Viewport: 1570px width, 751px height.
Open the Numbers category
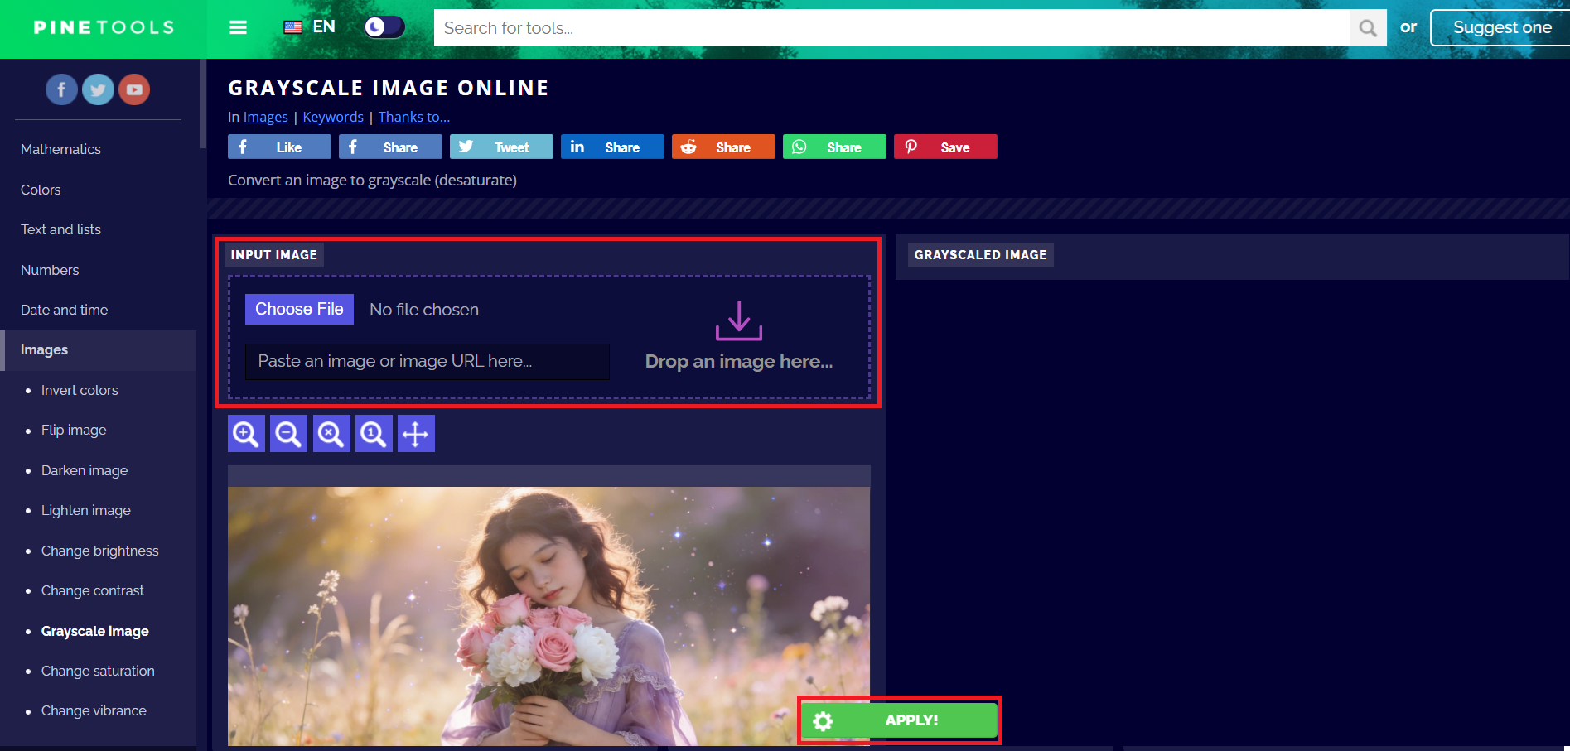pos(50,270)
